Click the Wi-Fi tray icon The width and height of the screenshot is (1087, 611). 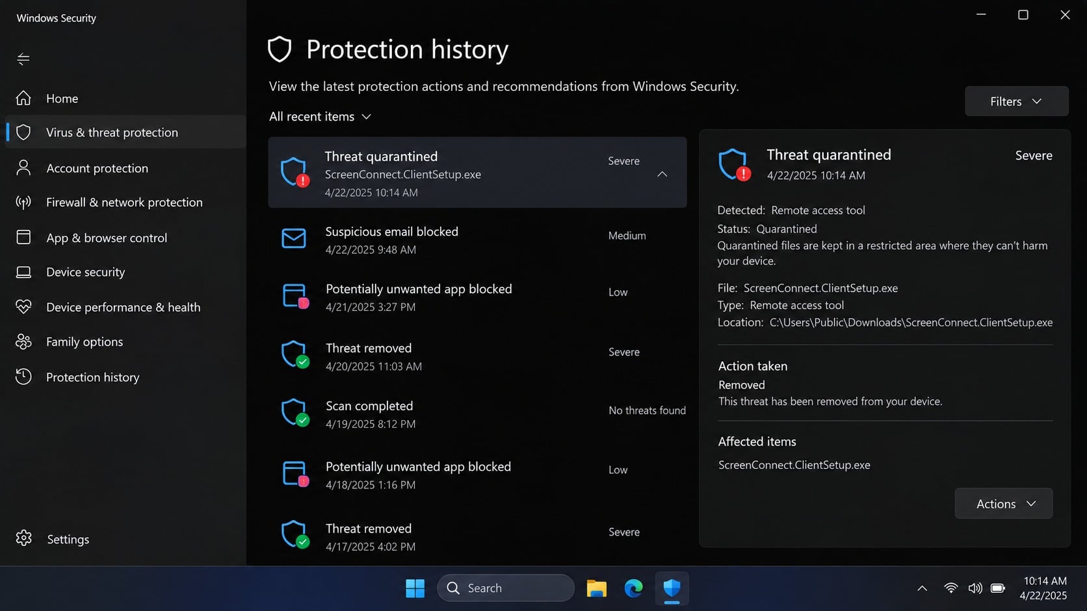(950, 588)
